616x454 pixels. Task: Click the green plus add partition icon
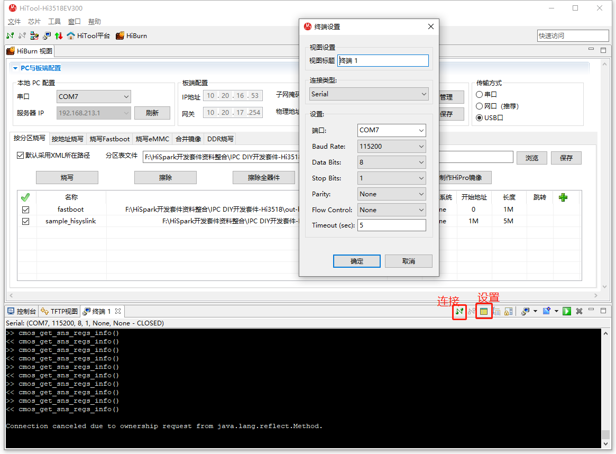[563, 197]
